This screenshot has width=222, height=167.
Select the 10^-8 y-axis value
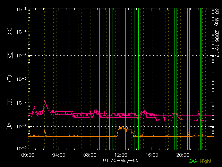[x=22, y=126]
